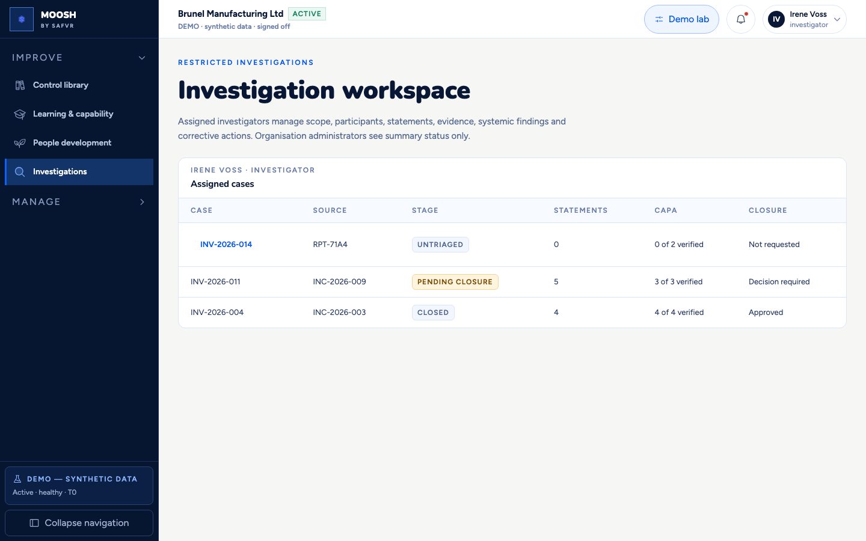The width and height of the screenshot is (866, 541).
Task: Open Control library in sidebar
Action: click(x=79, y=85)
